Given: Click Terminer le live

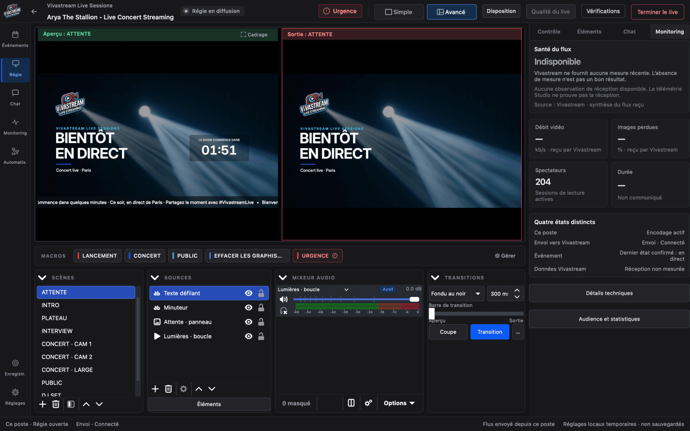Looking at the screenshot, I should click(657, 12).
